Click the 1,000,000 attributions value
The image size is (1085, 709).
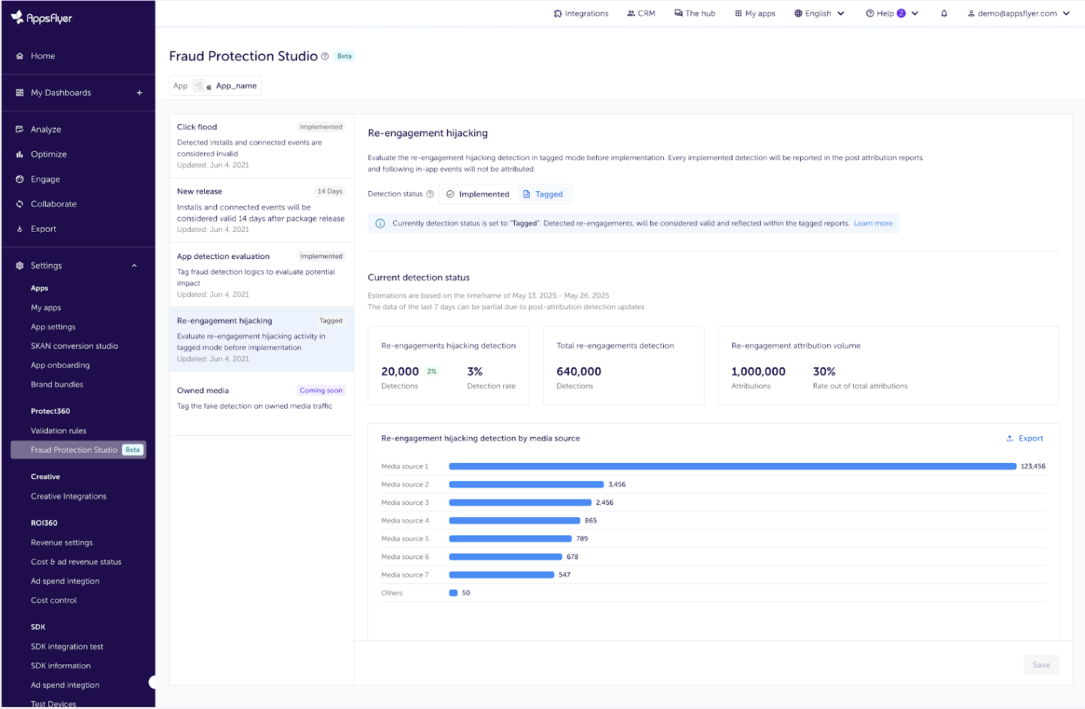click(x=758, y=372)
